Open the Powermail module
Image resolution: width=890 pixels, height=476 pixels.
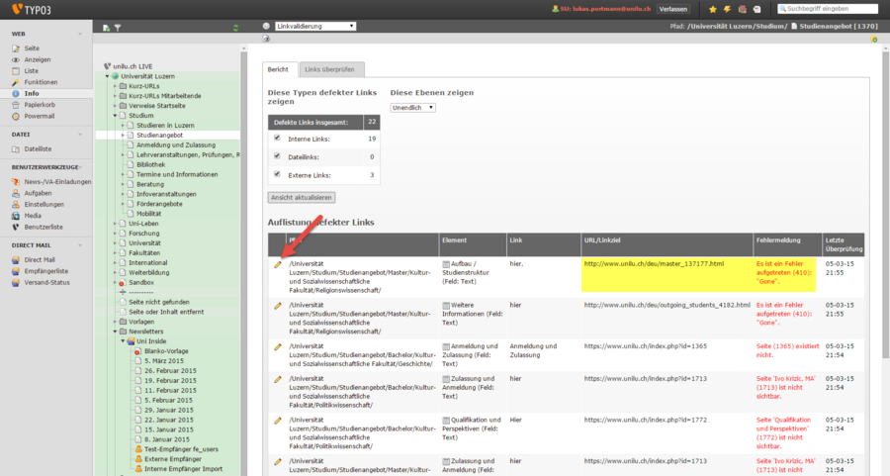(x=40, y=116)
